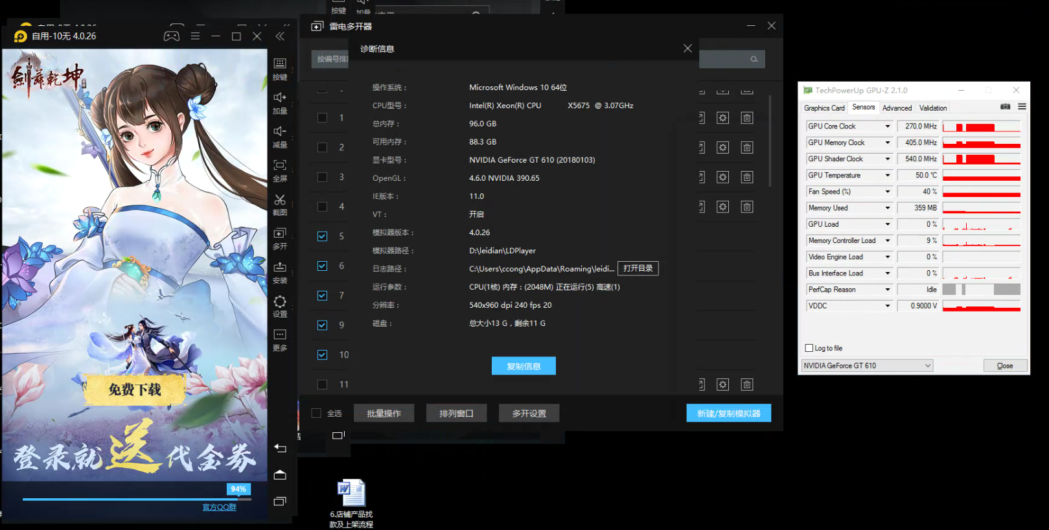1049x530 pixels.
Task: Uncheck the checkbox for emulator 5
Action: [x=322, y=236]
